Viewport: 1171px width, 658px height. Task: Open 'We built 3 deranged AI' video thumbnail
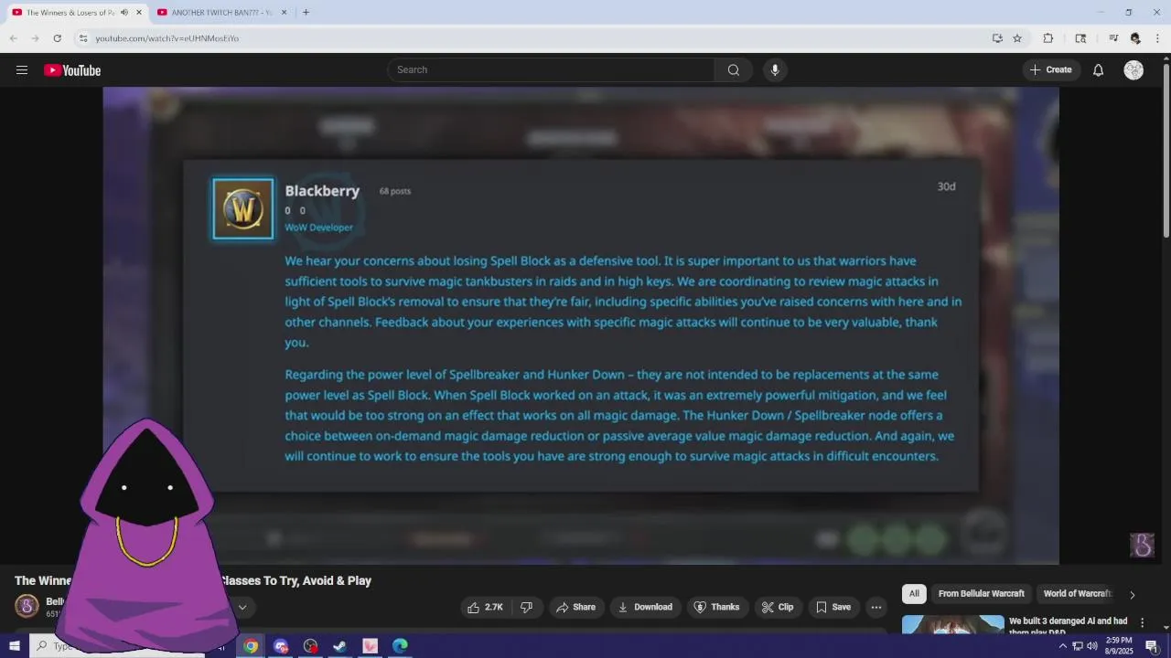pos(952,625)
